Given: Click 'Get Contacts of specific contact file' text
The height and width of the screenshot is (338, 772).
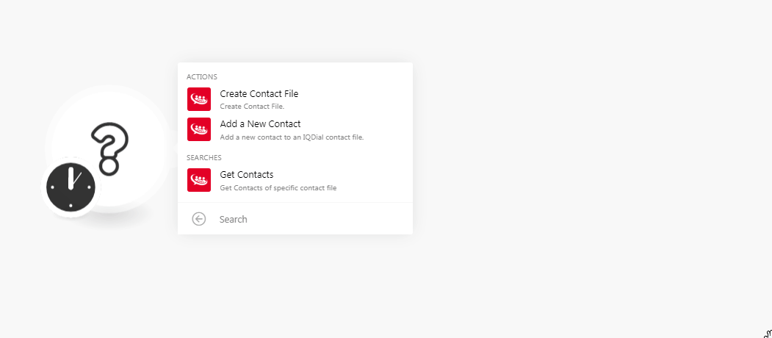Looking at the screenshot, I should click(278, 188).
